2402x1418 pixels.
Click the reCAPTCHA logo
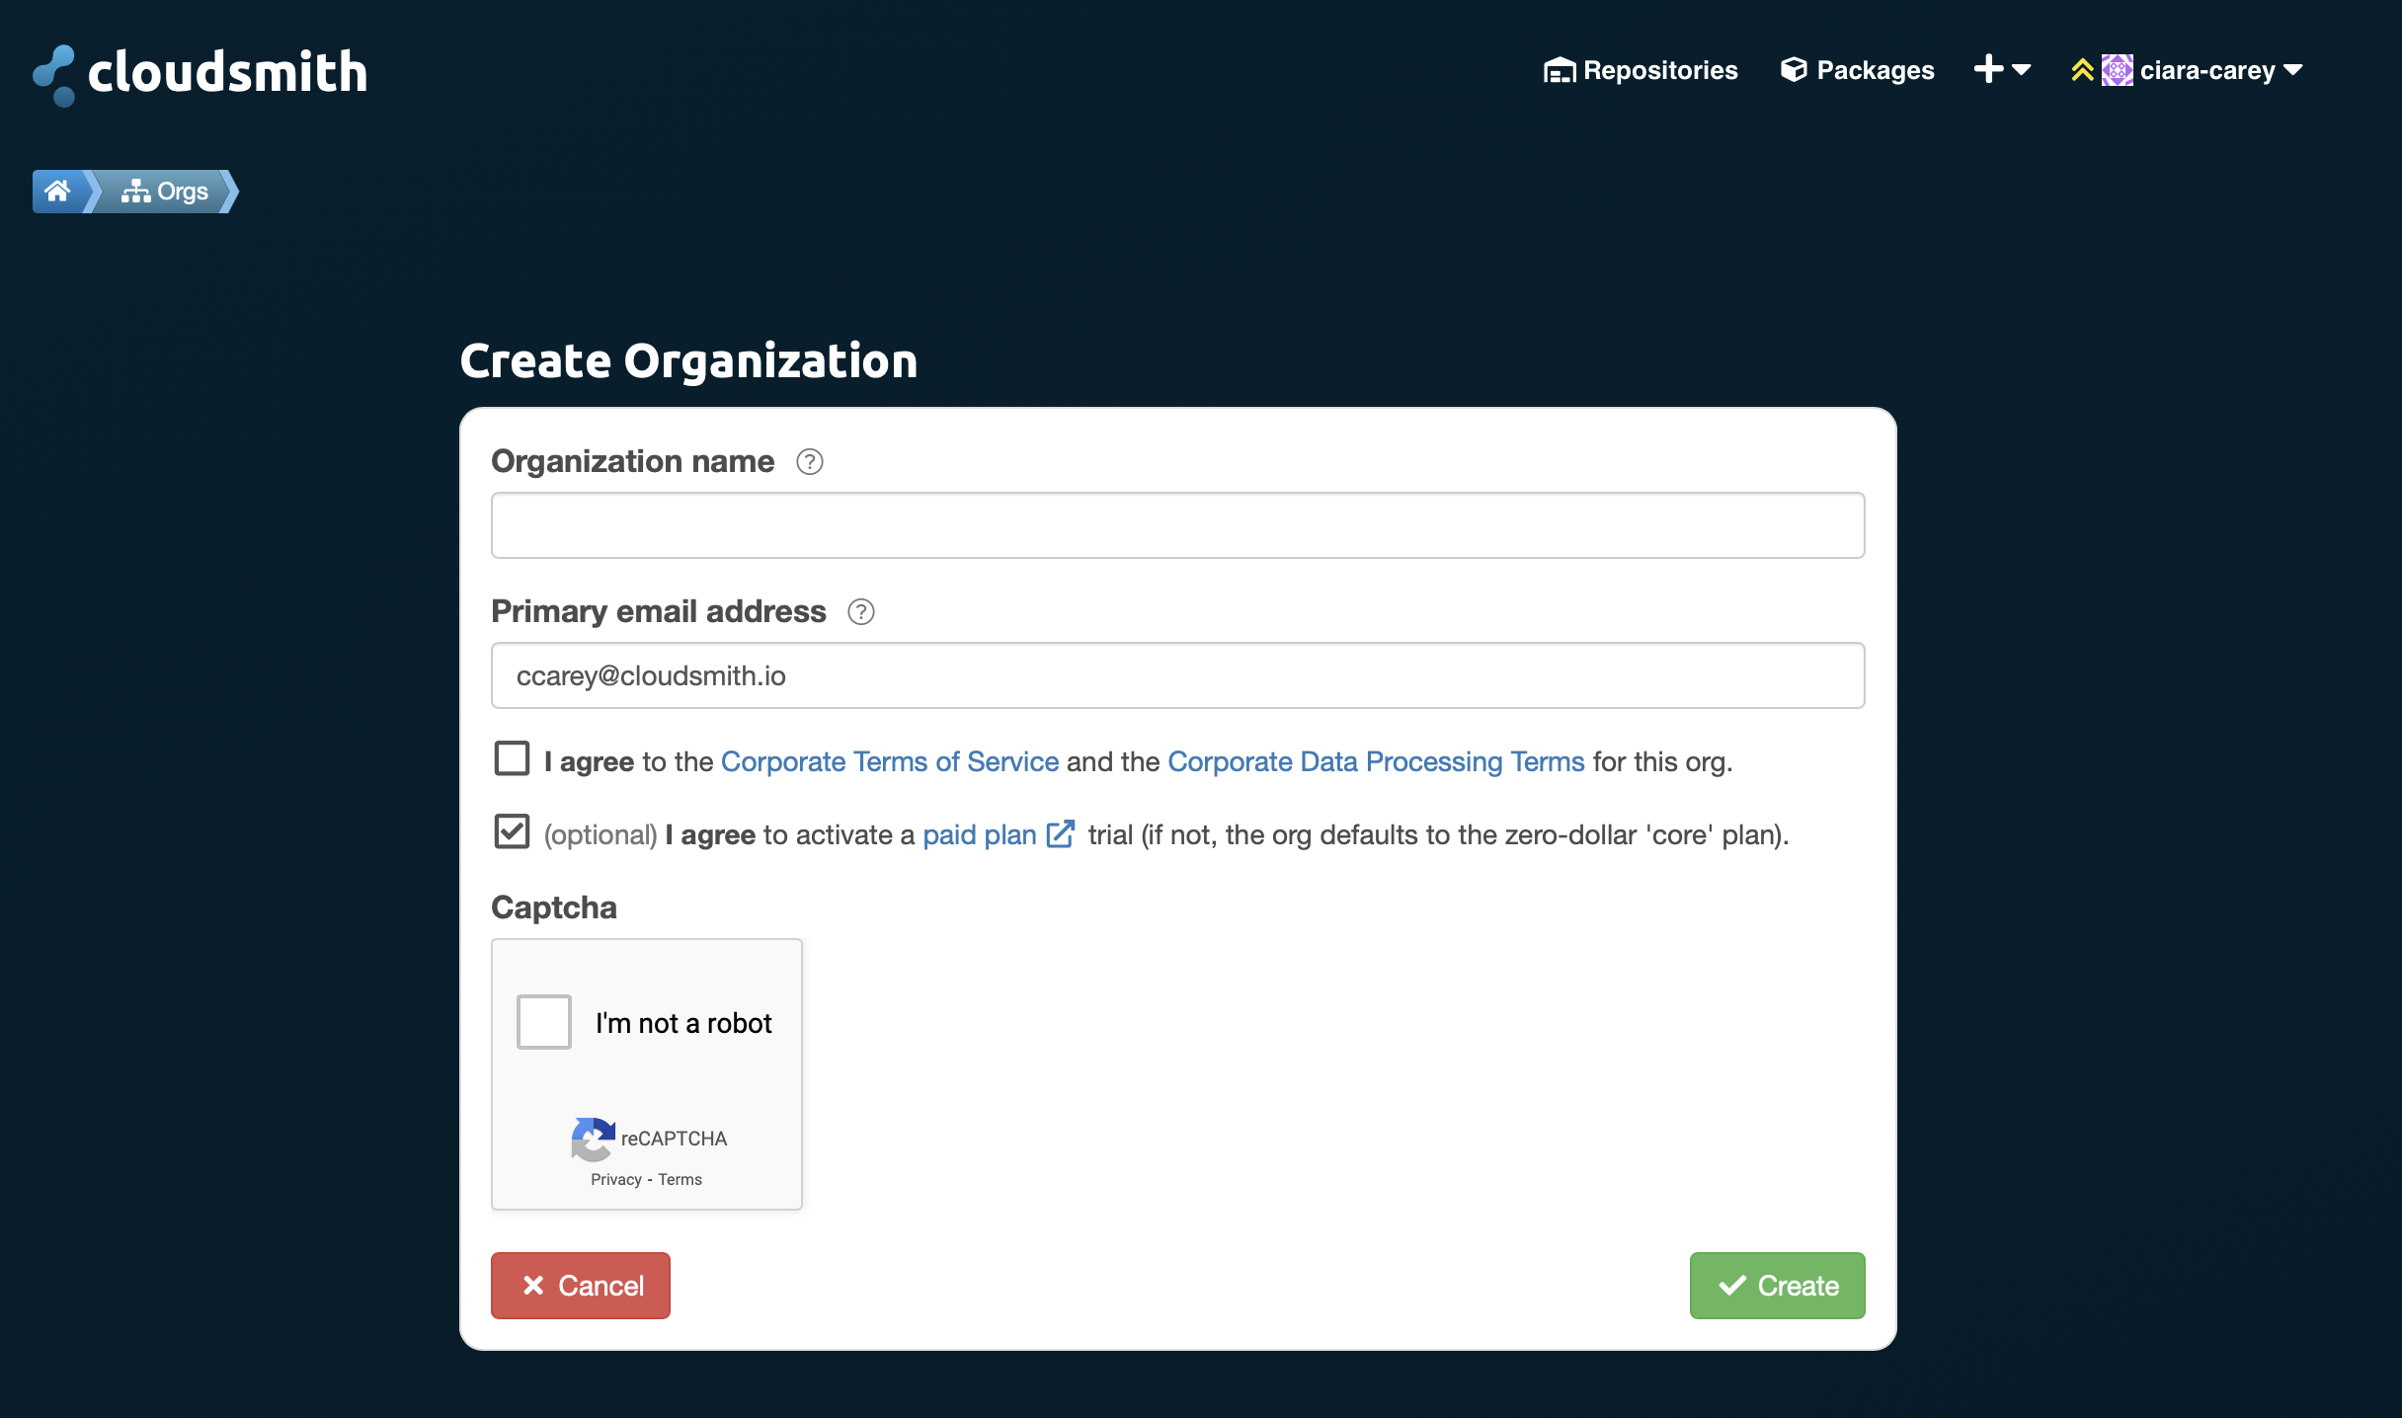(593, 1140)
